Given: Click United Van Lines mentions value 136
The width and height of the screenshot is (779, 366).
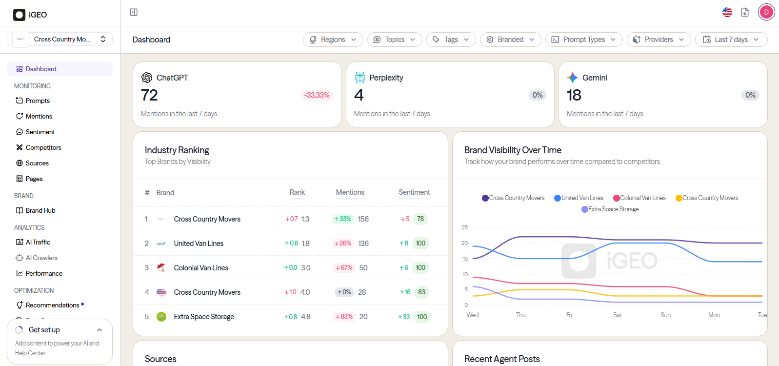Looking at the screenshot, I should [x=363, y=243].
